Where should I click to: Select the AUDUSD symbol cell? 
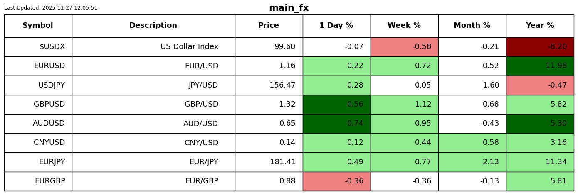pos(38,124)
